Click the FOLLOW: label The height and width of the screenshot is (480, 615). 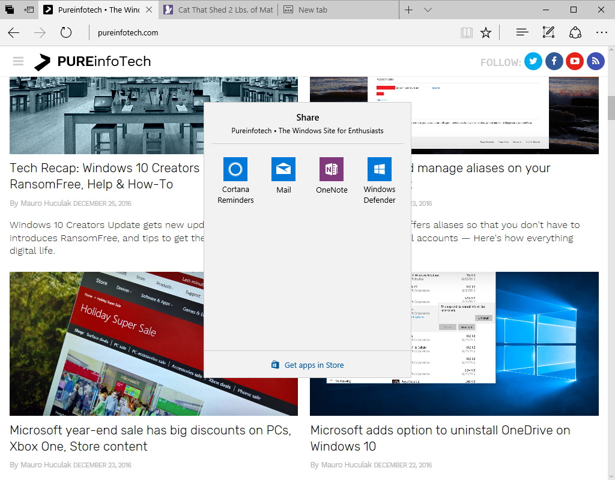pyautogui.click(x=500, y=62)
